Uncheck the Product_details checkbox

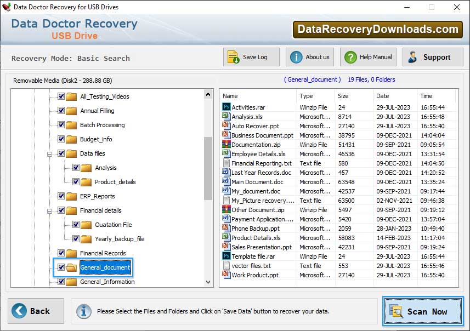(x=76, y=182)
